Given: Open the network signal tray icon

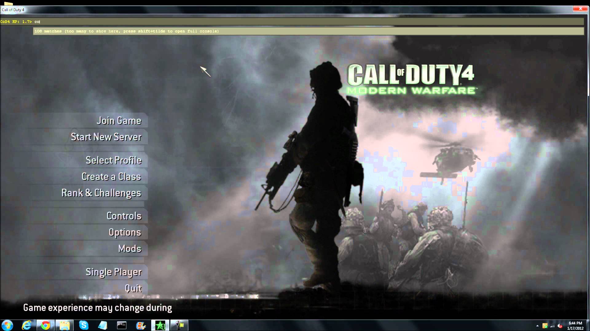Looking at the screenshot, I should click(x=552, y=326).
